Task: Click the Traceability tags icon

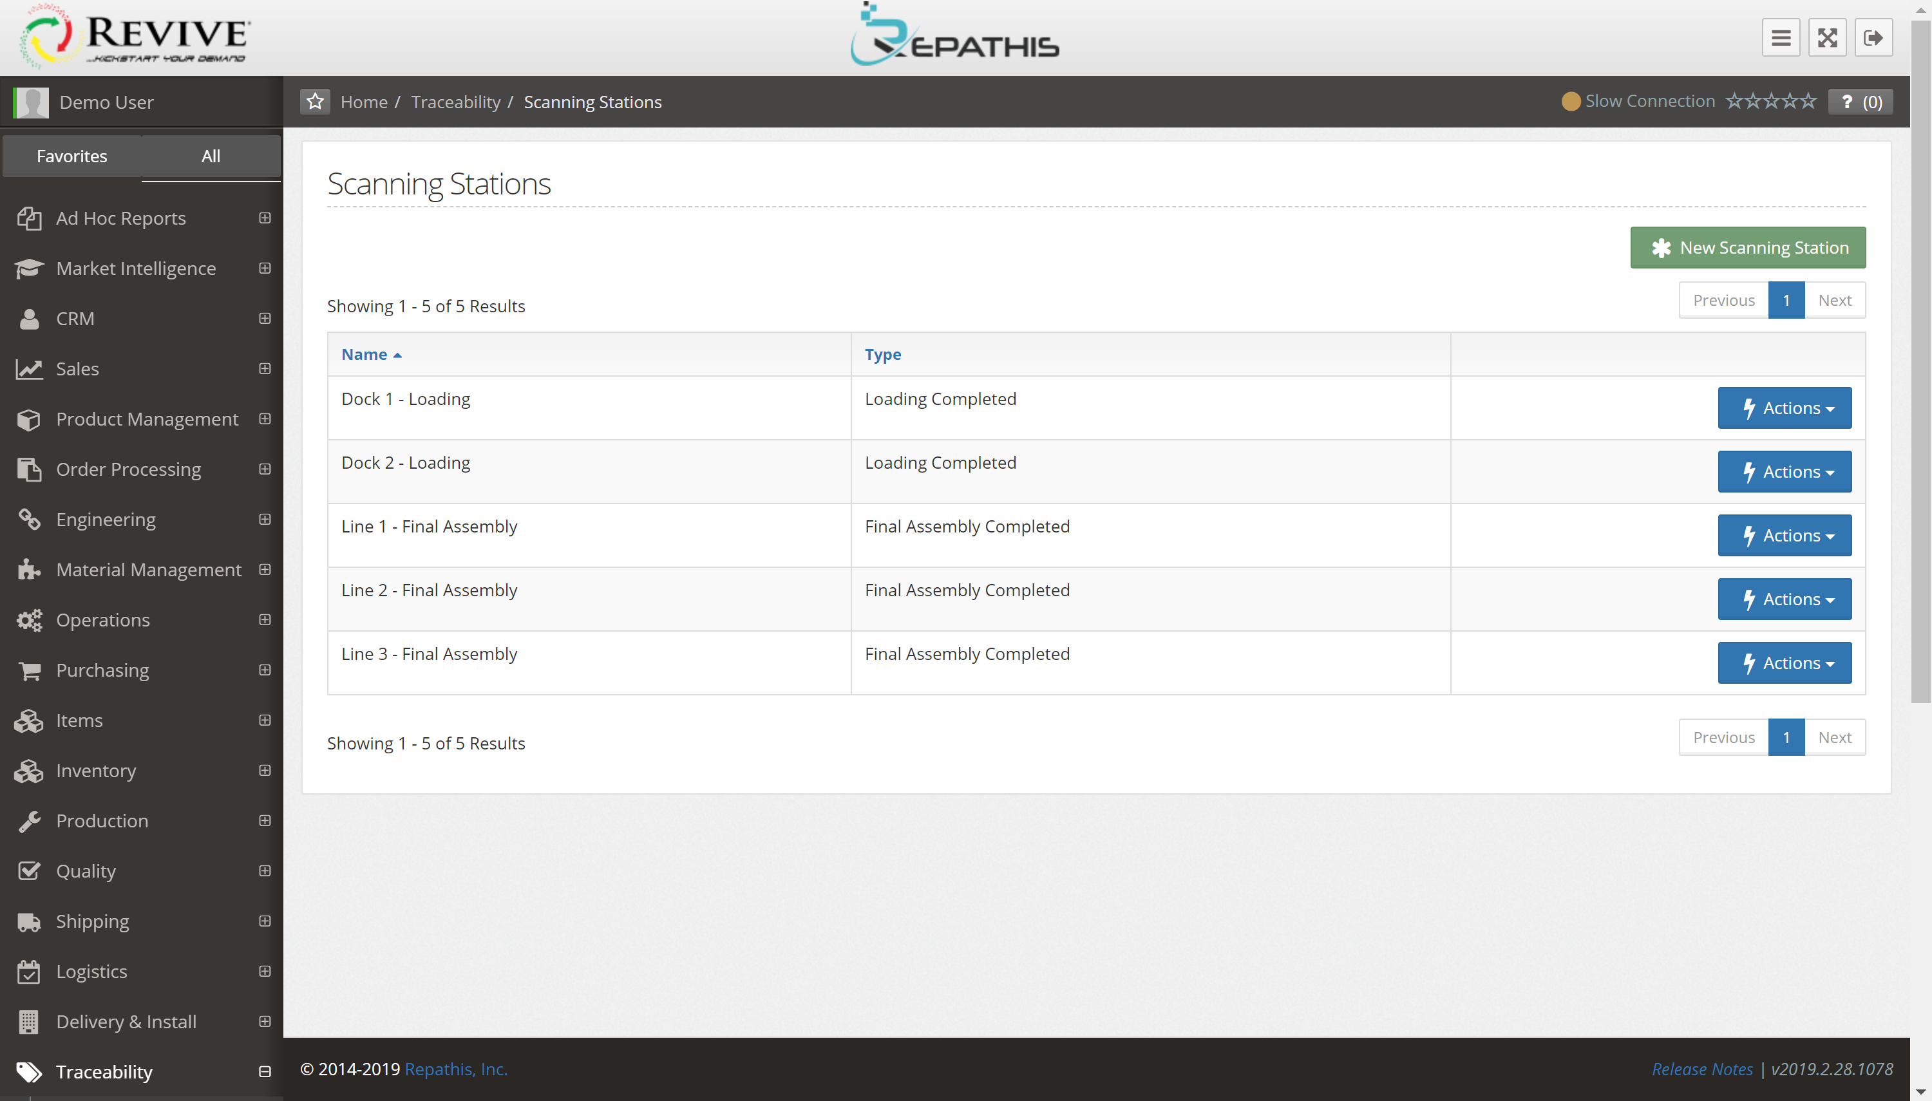Action: tap(29, 1072)
